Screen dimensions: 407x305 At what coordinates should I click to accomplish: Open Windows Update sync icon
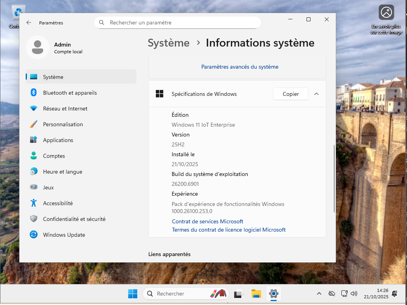[x=34, y=235]
